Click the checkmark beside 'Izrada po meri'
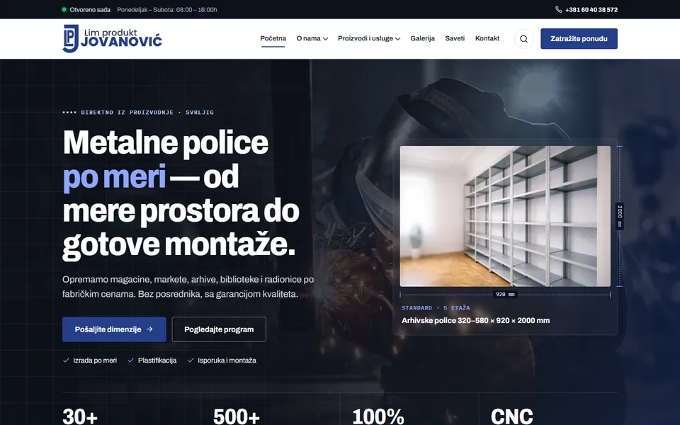The height and width of the screenshot is (425, 680). [66, 360]
